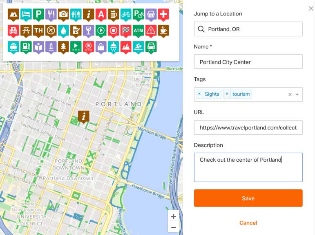Viewport: 315px width, 235px height.
Task: Select the gas pump marker icon
Action: [x=26, y=47]
